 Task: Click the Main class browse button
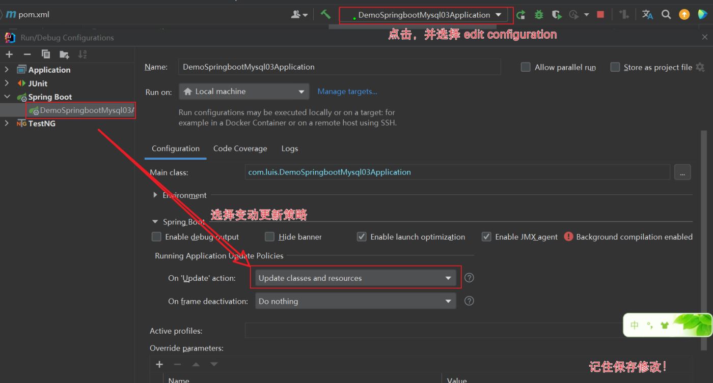682,172
